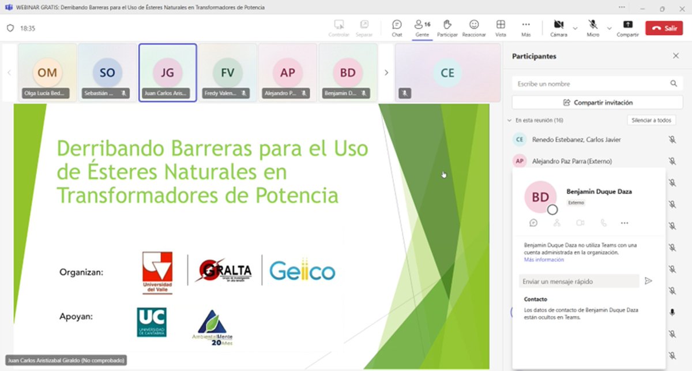Expand the microphone options arrow
Viewport: 692px width, 371px height.
[610, 28]
